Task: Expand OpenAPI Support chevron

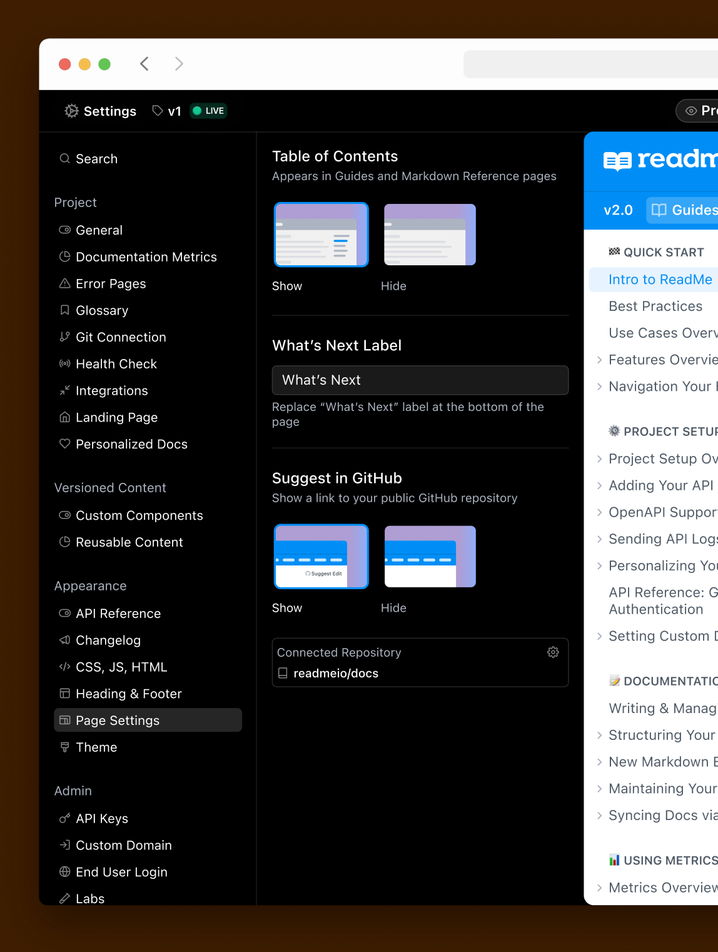Action: 599,512
